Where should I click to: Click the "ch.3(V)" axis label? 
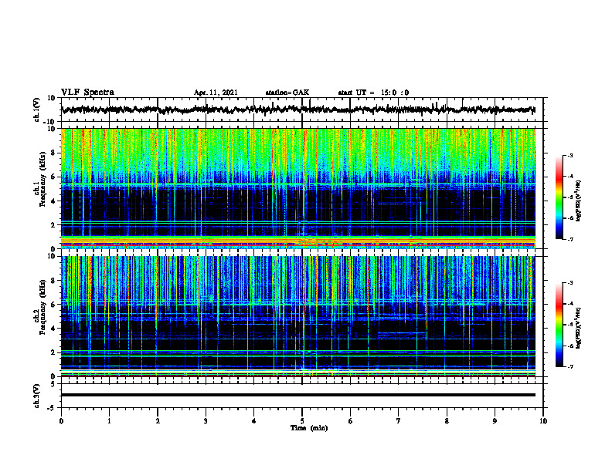[x=37, y=396]
